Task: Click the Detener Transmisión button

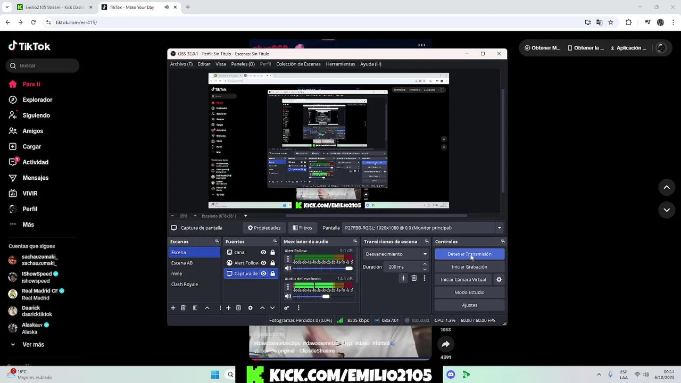Action: click(469, 254)
